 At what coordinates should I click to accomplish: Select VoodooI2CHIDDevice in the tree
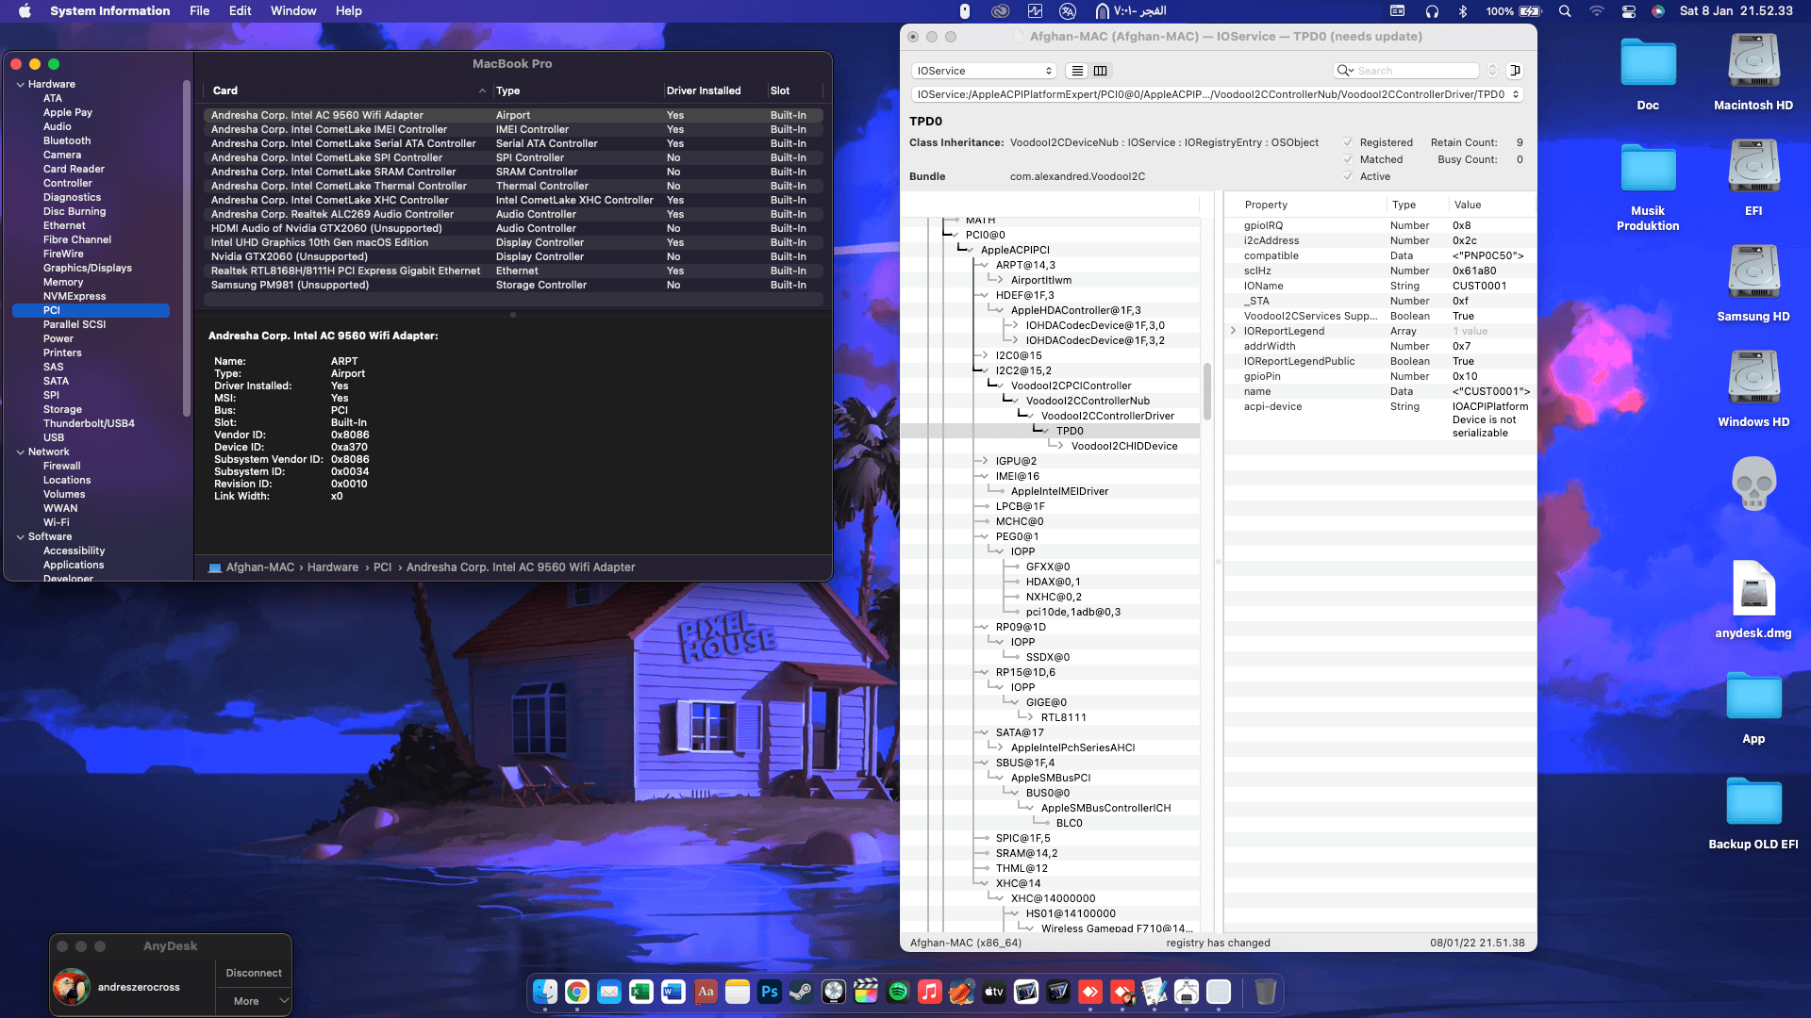pyautogui.click(x=1124, y=446)
